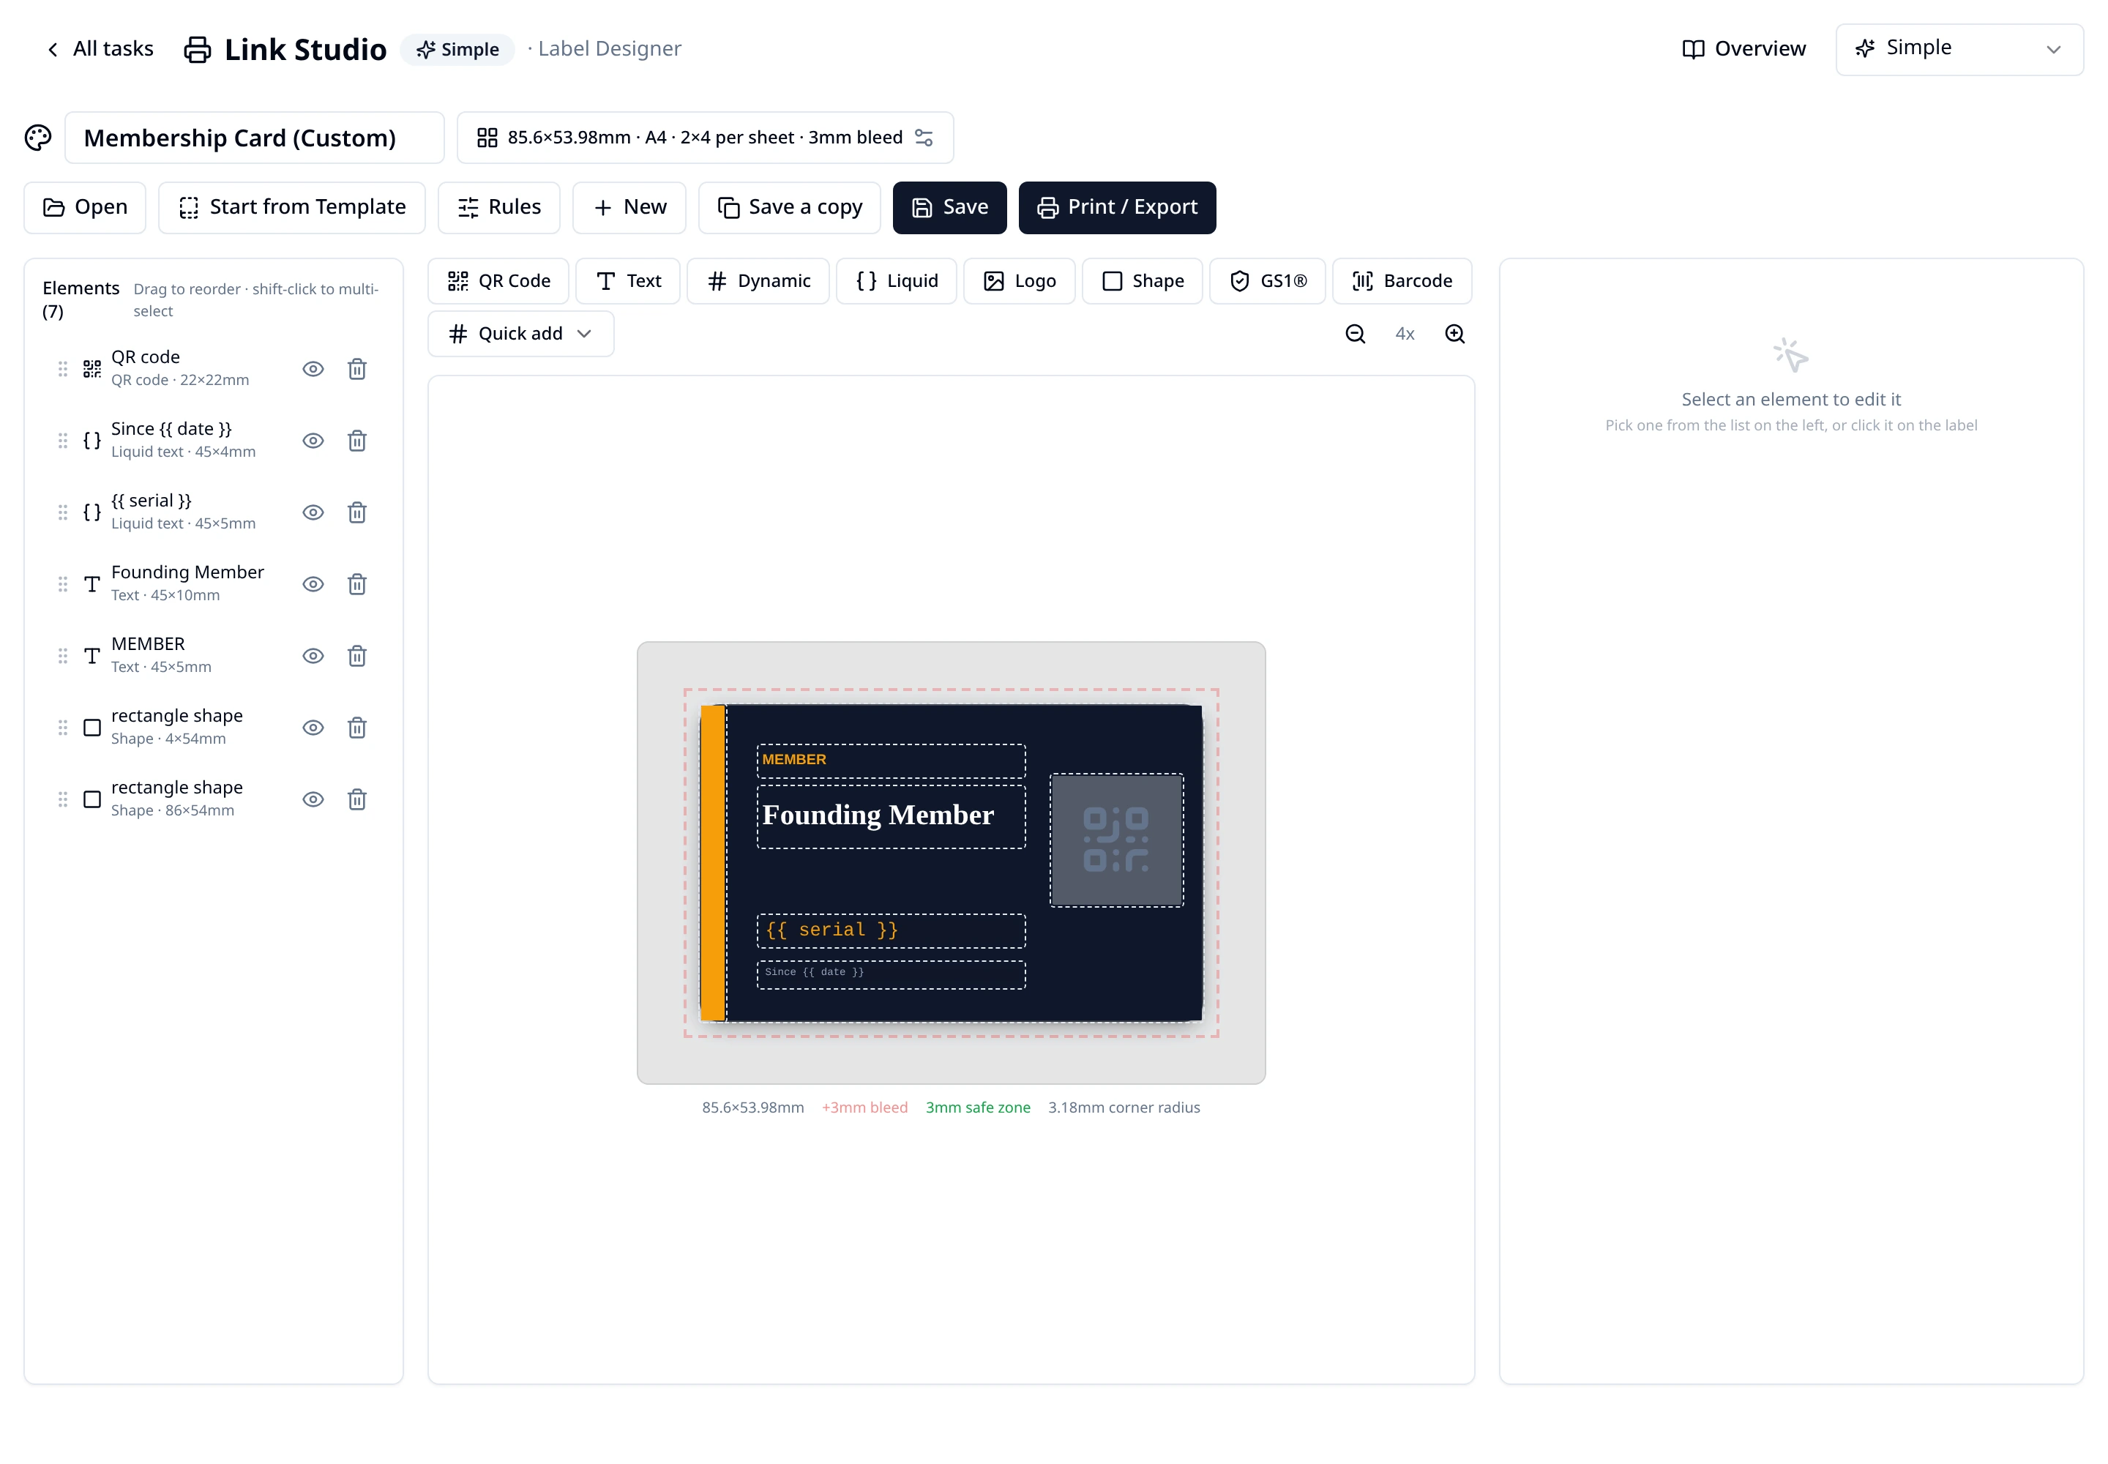
Task: Open the Quick add dropdown
Action: coord(520,334)
